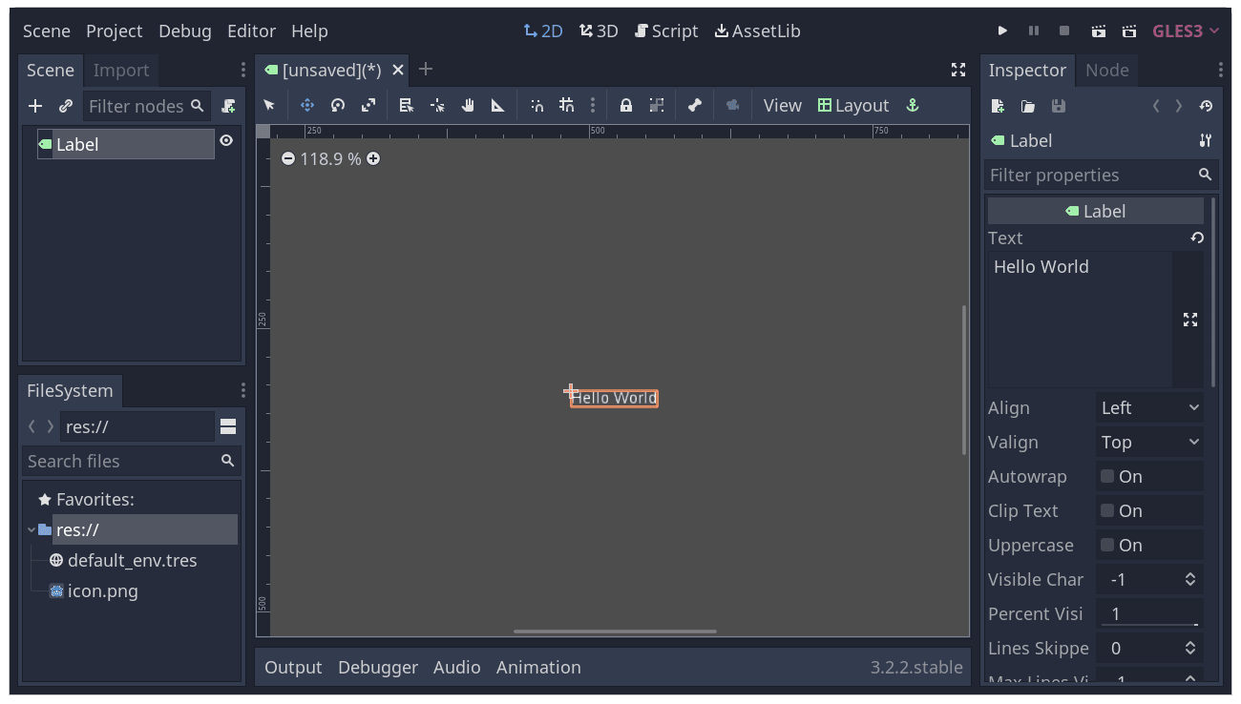The image size is (1241, 704).
Task: Switch to the Node tab in the Inspector
Action: click(1106, 70)
